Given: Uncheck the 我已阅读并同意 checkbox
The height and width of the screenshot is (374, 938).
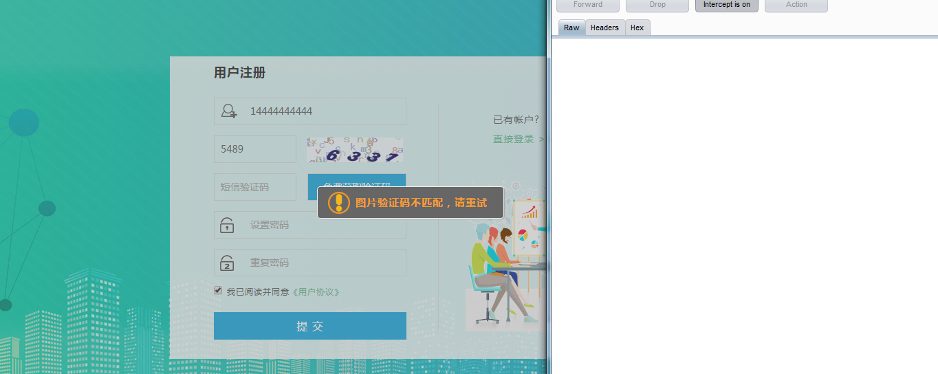Looking at the screenshot, I should 218,291.
